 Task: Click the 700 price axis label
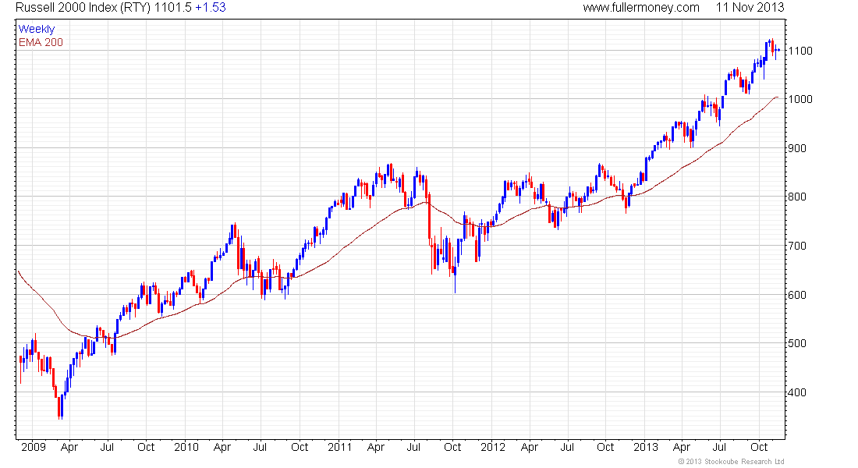pos(797,246)
